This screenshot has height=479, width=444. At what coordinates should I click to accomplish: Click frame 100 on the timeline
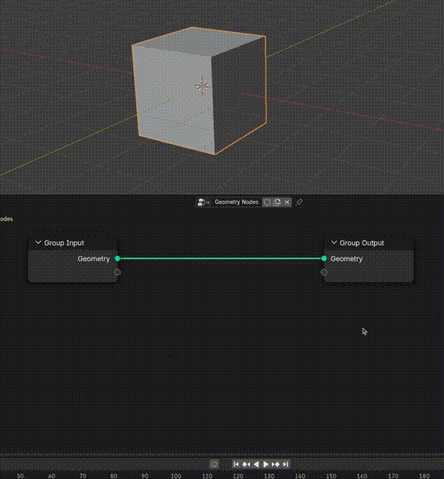click(176, 476)
